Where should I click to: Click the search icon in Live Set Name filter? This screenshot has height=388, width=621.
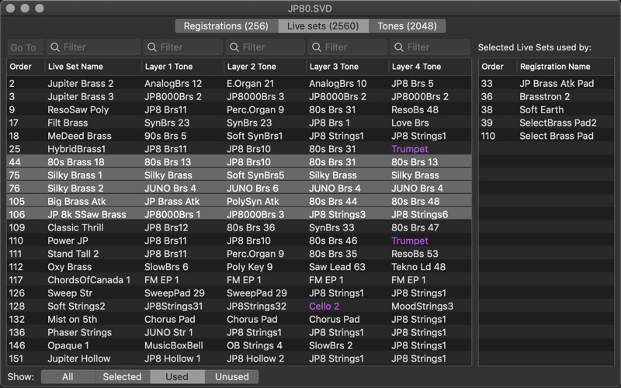(x=55, y=47)
